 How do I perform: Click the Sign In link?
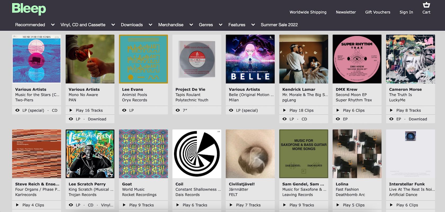pyautogui.click(x=406, y=12)
